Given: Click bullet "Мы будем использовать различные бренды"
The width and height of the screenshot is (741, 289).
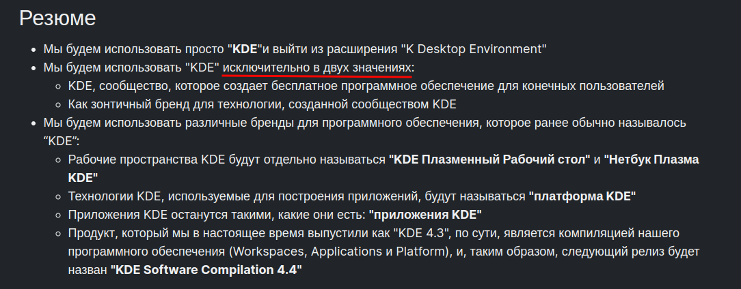Looking at the screenshot, I should (x=364, y=132).
